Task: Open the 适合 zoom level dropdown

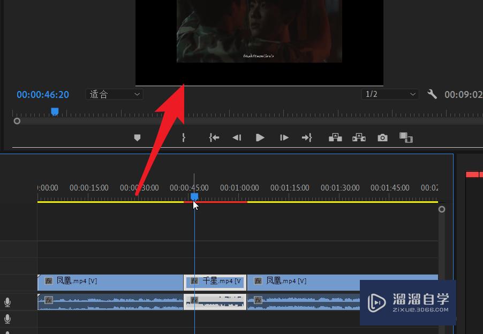Action: (x=114, y=94)
